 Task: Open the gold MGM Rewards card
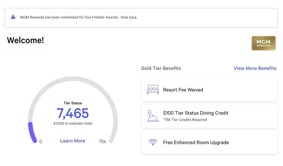coord(264,43)
